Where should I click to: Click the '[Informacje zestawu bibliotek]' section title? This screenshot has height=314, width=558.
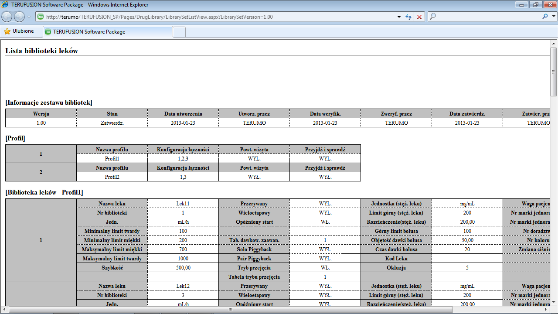click(x=49, y=102)
